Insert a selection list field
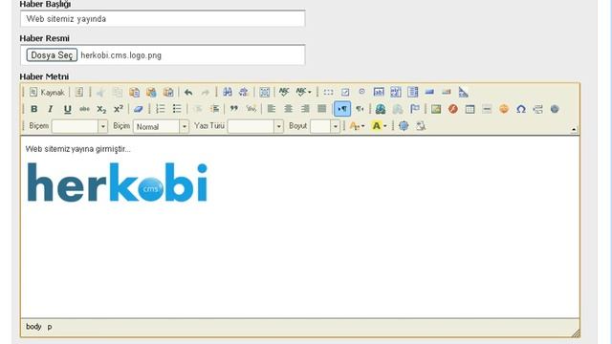The image size is (612, 344). point(412,93)
